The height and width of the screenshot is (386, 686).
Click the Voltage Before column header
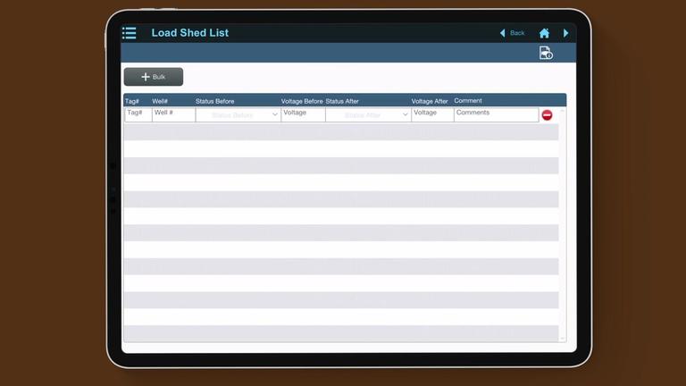point(302,101)
